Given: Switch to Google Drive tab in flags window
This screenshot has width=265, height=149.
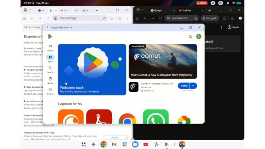Looking at the screenshot, I should point(86,11).
